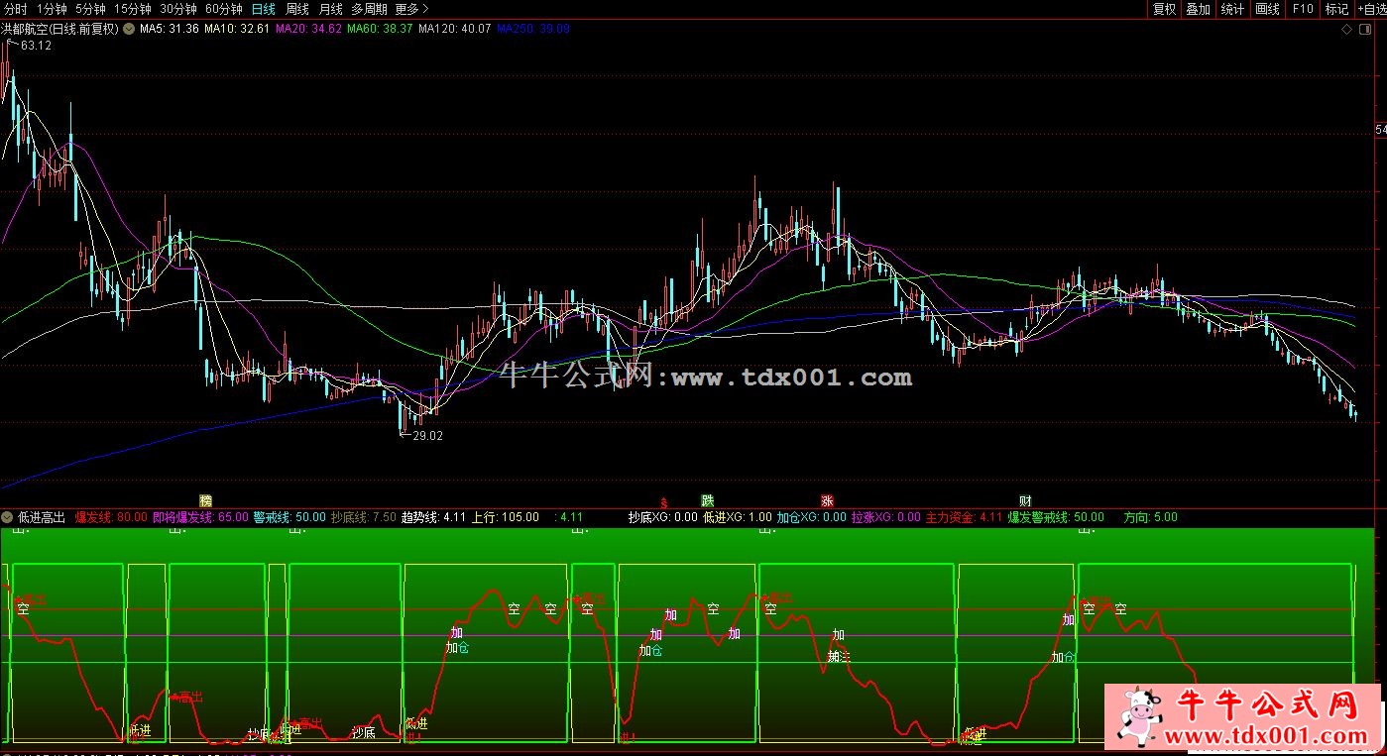The height and width of the screenshot is (756, 1387).
Task: Click the green 跌 event marker
Action: coord(708,501)
